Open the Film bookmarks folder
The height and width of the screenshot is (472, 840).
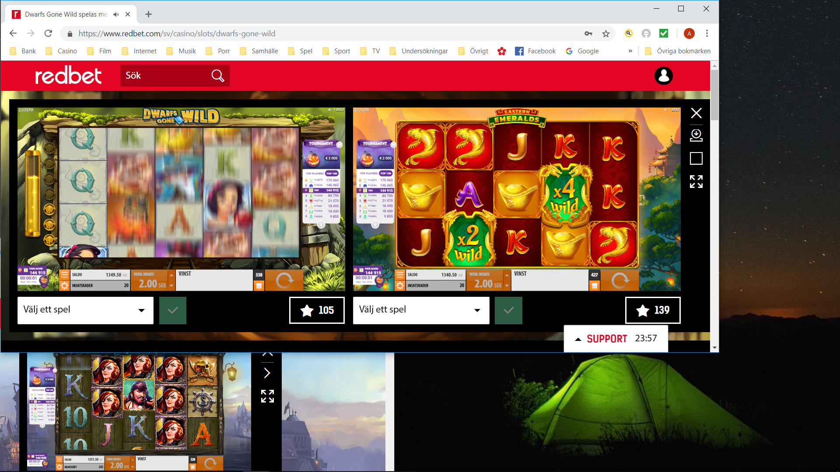coord(99,51)
